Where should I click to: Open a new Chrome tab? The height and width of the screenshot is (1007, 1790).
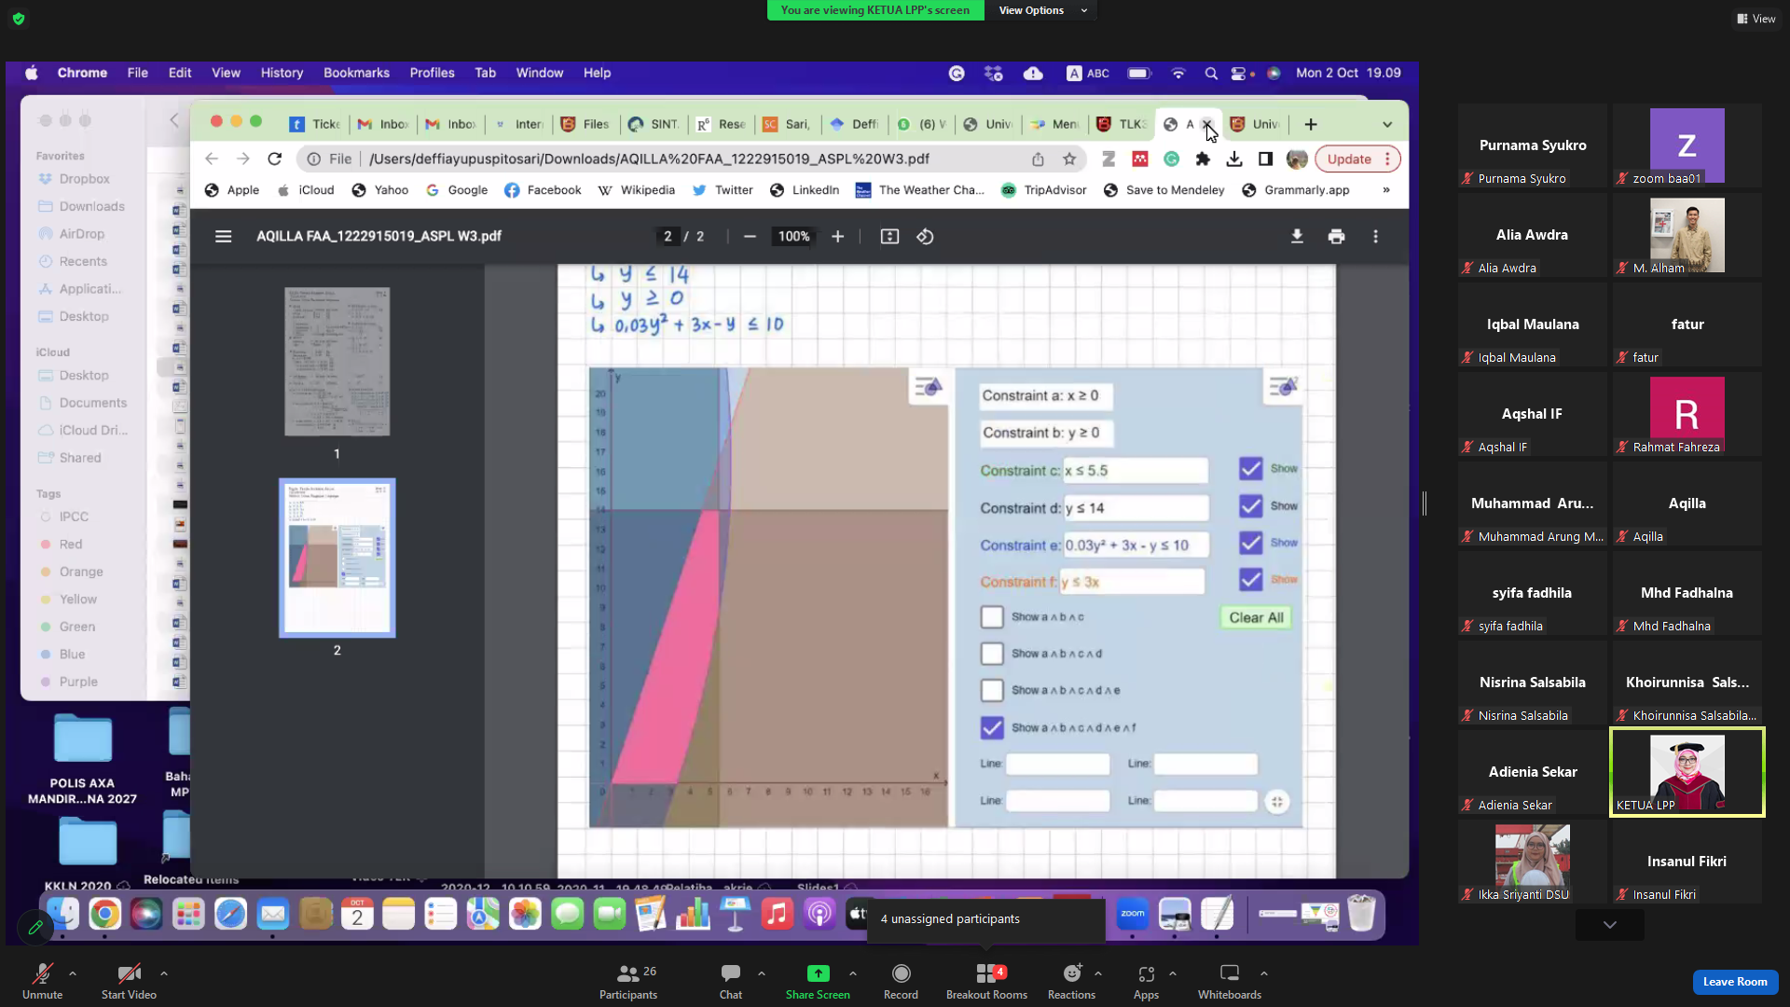(x=1311, y=124)
